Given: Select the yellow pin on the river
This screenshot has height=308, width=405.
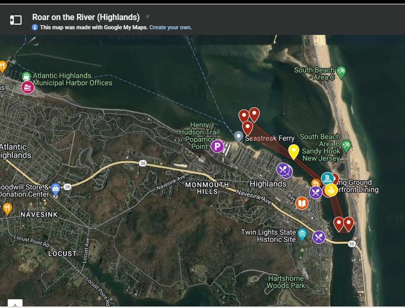Looking at the screenshot, I should [x=293, y=151].
